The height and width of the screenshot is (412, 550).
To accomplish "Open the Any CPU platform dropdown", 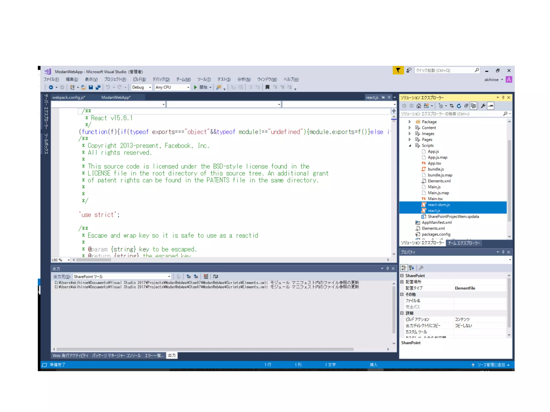I will [x=172, y=87].
